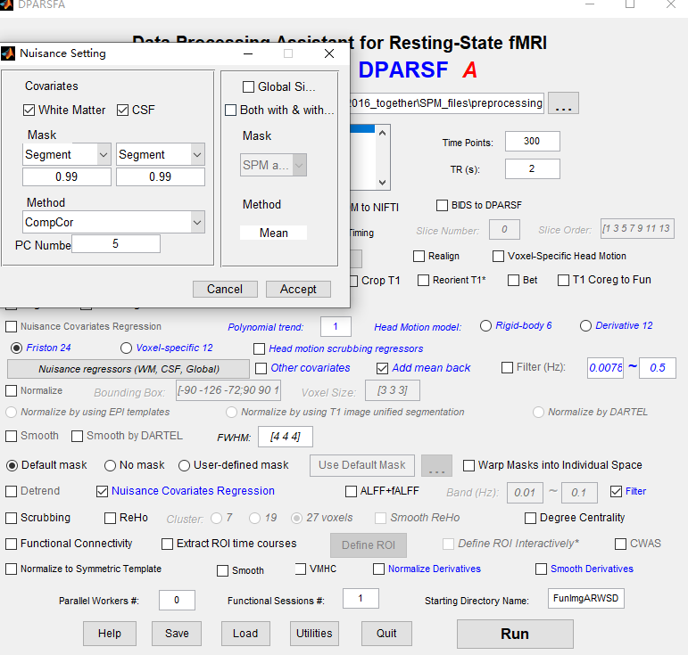Enable Head motion scrubbing regressors
The width and height of the screenshot is (688, 655).
coord(260,348)
